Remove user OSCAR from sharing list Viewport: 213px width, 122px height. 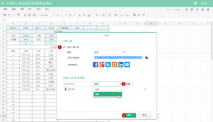145,89
